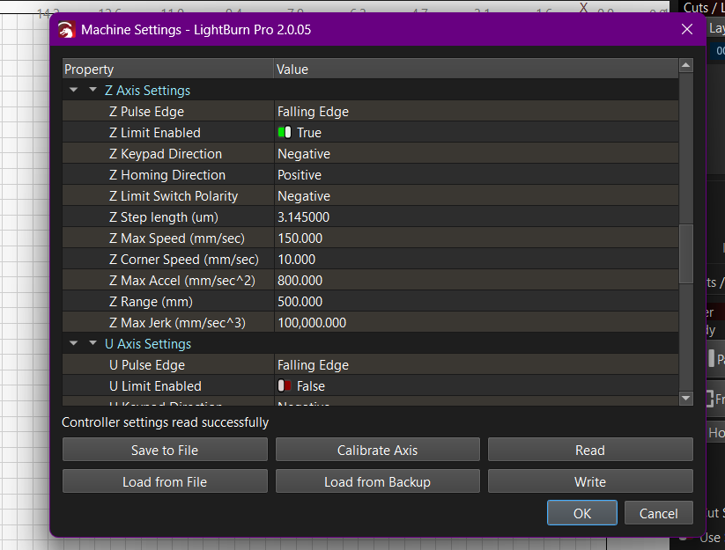
Task: Click the scrollbar up arrow
Action: [x=686, y=66]
